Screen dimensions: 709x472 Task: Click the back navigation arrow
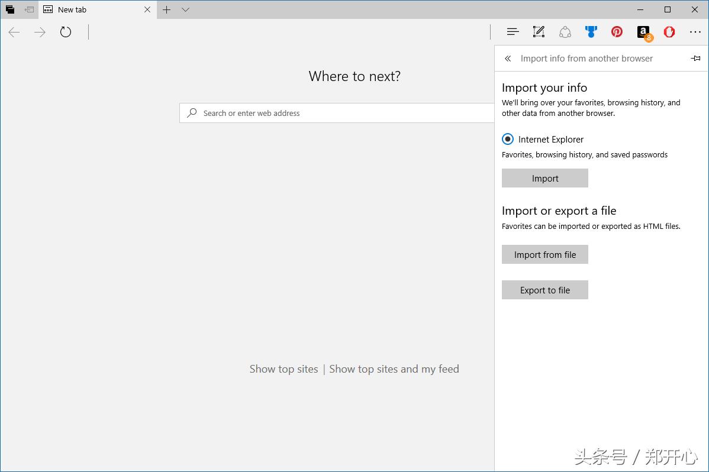point(14,33)
